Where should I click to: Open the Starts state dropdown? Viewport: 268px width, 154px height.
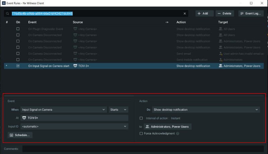click(119, 109)
